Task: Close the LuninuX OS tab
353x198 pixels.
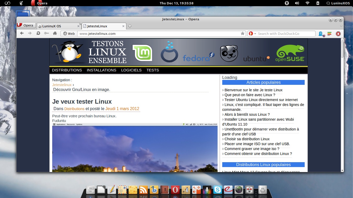Action: click(x=79, y=26)
